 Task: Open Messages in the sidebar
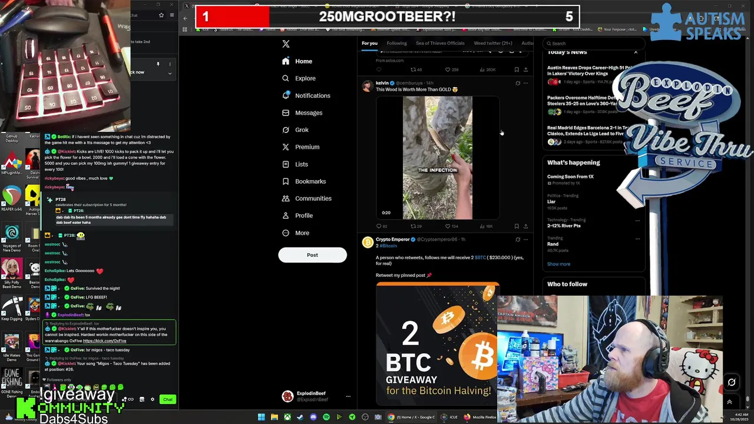pyautogui.click(x=302, y=112)
